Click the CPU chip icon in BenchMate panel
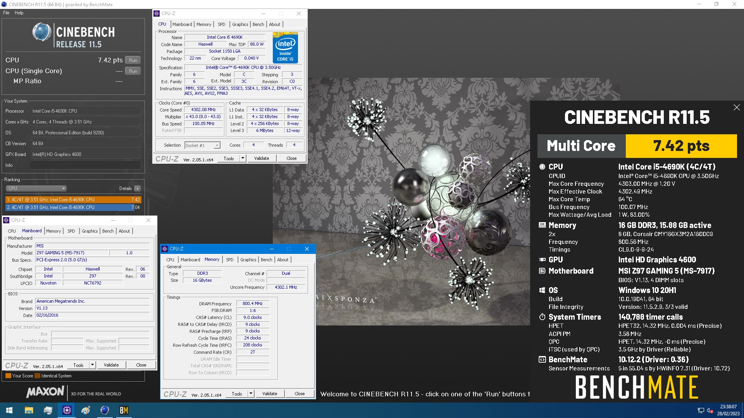 click(542, 167)
